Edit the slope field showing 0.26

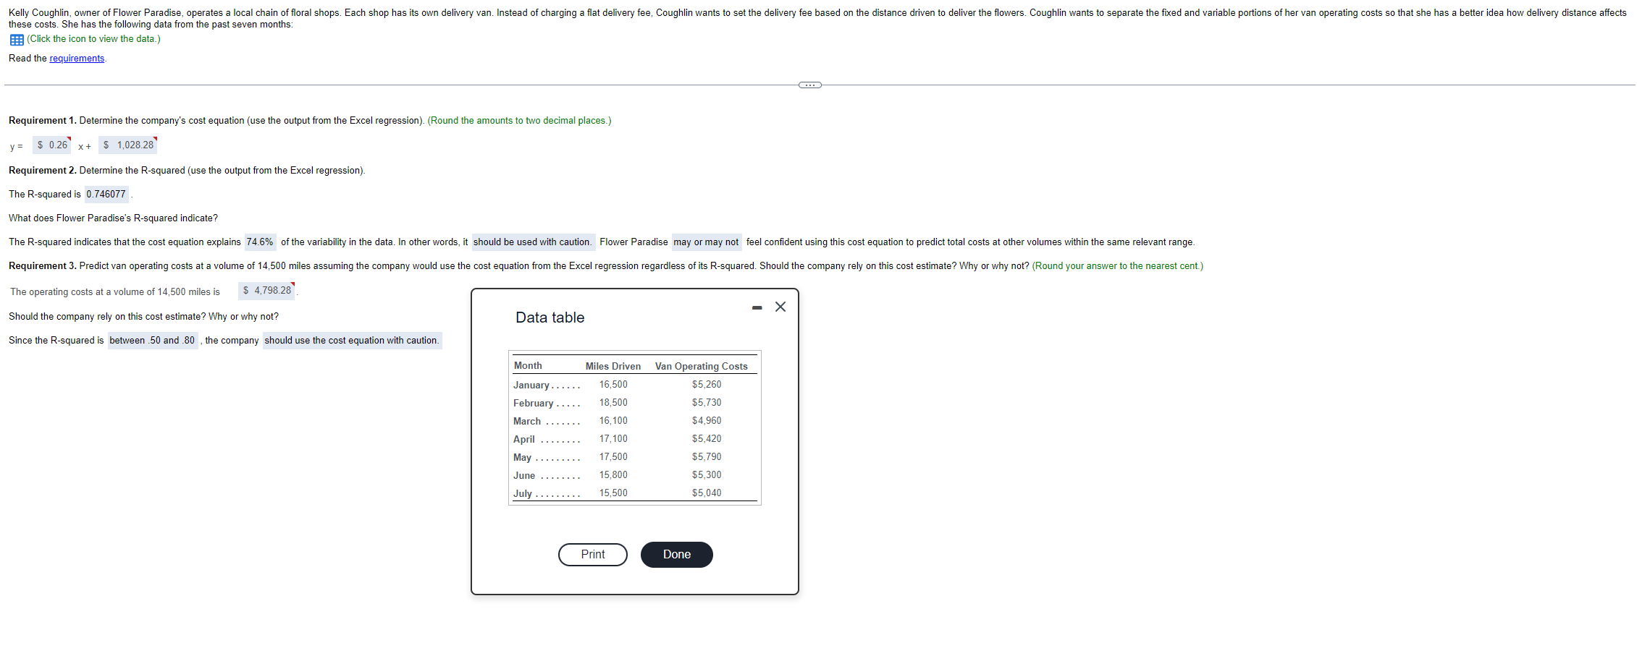(x=52, y=145)
